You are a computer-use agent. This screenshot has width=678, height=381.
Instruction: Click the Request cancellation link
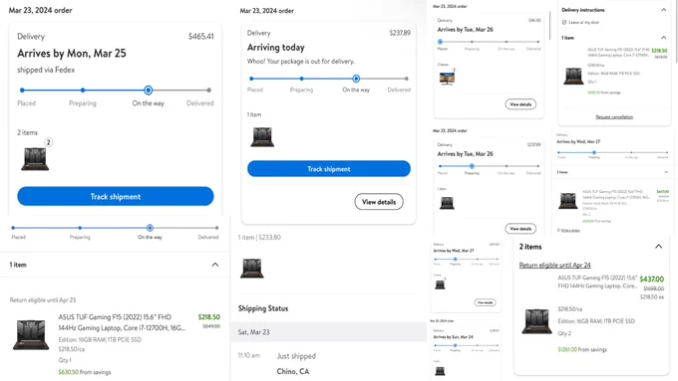point(614,117)
